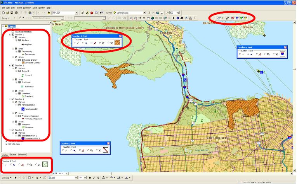
Task: Click the Find binoculars tool
Action: 182,18
